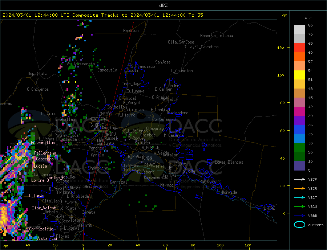
Task: Click the orange VBCR arrow in legend
Action: [299, 189]
